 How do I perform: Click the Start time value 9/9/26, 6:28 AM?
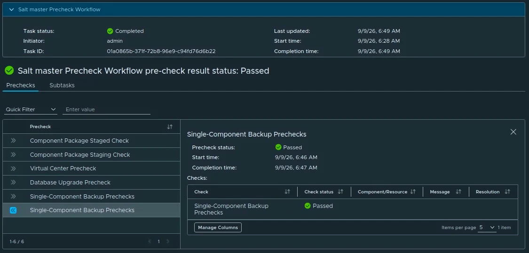(379, 41)
